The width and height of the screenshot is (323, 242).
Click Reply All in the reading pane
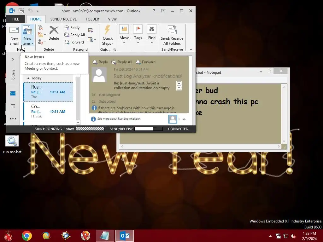122,62
